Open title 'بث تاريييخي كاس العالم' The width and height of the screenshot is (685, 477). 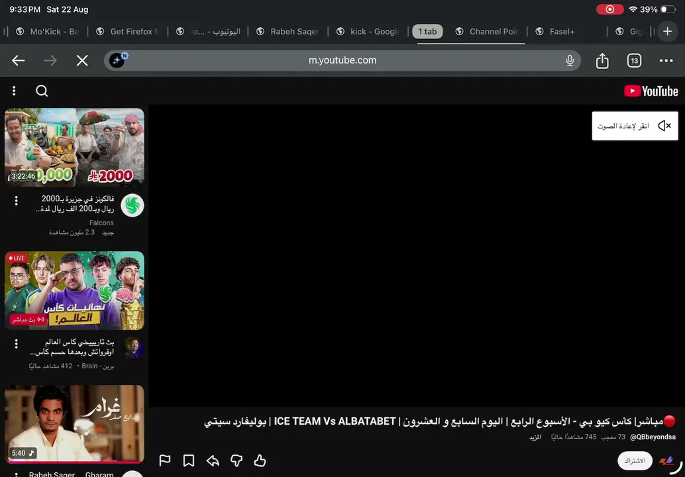(72, 346)
